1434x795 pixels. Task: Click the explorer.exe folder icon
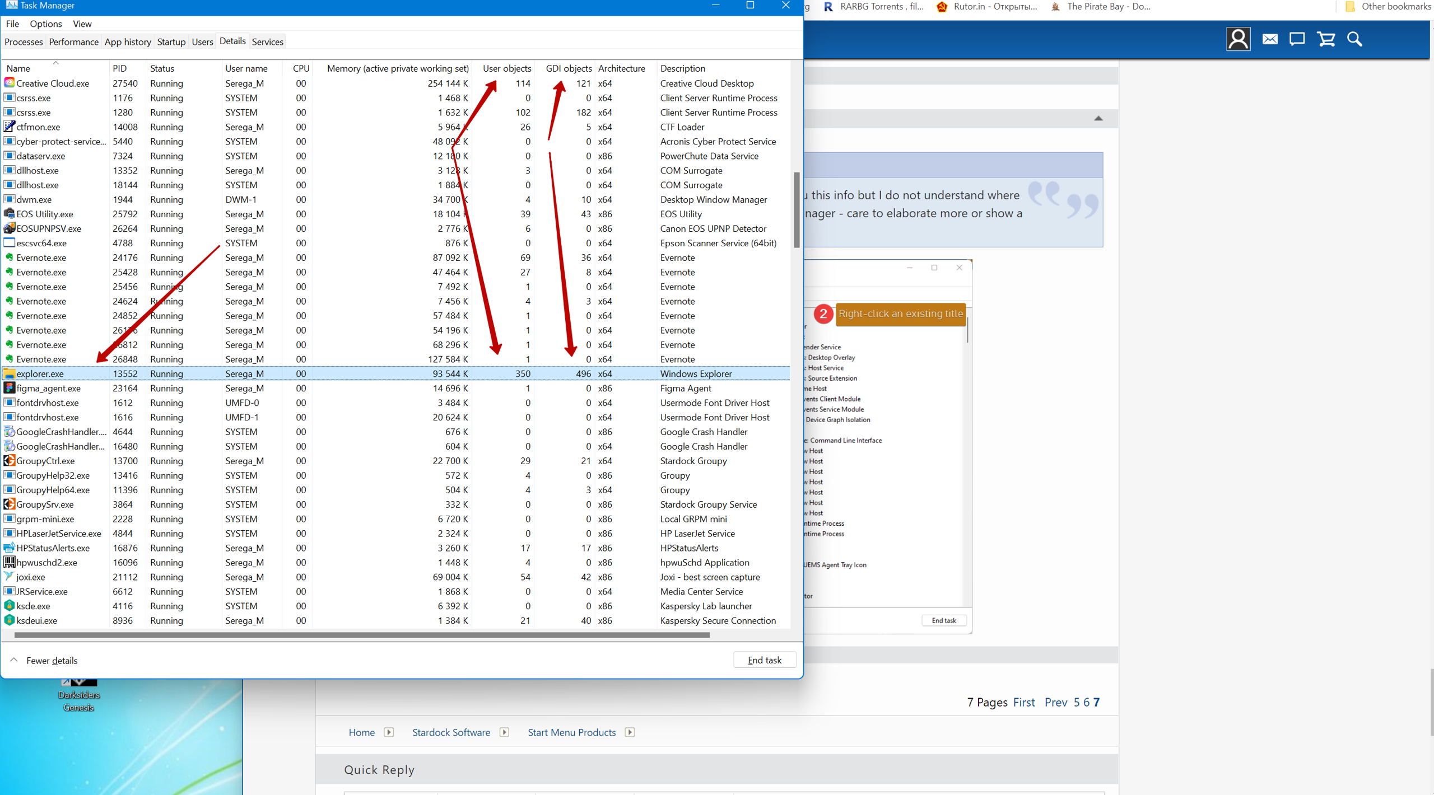click(x=9, y=373)
